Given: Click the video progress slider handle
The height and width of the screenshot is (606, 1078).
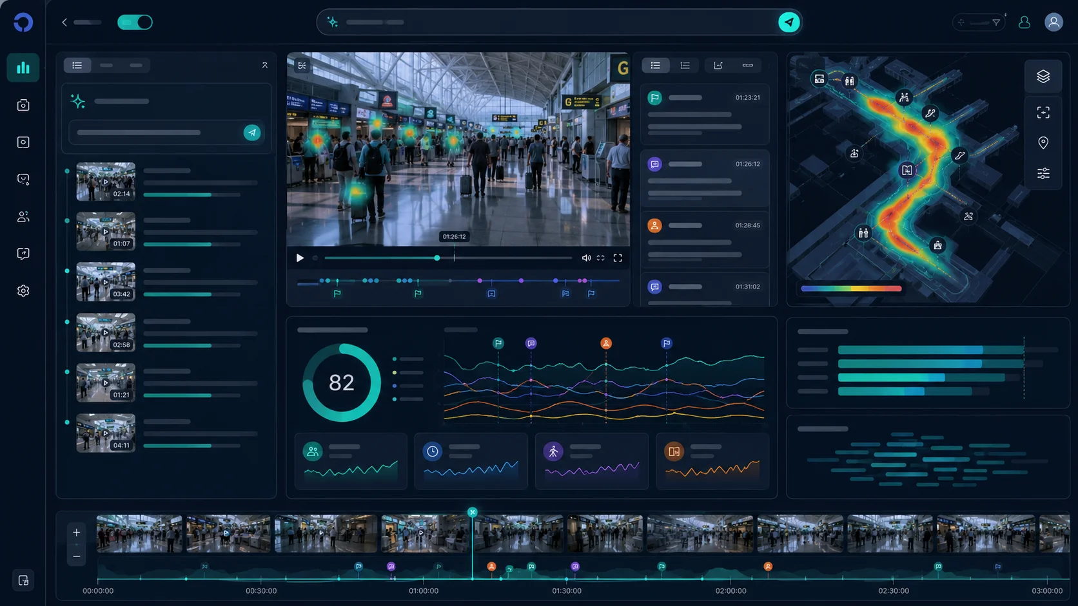Looking at the screenshot, I should pos(437,258).
